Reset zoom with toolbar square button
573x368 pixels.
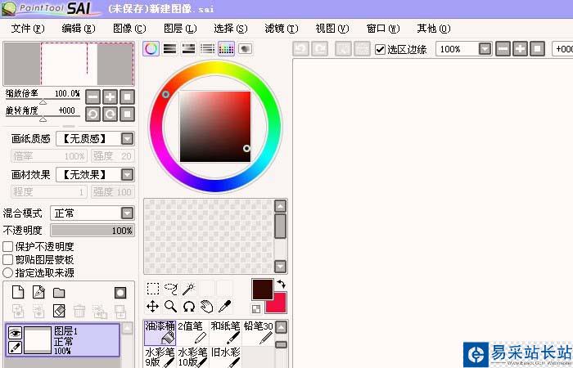[x=537, y=48]
